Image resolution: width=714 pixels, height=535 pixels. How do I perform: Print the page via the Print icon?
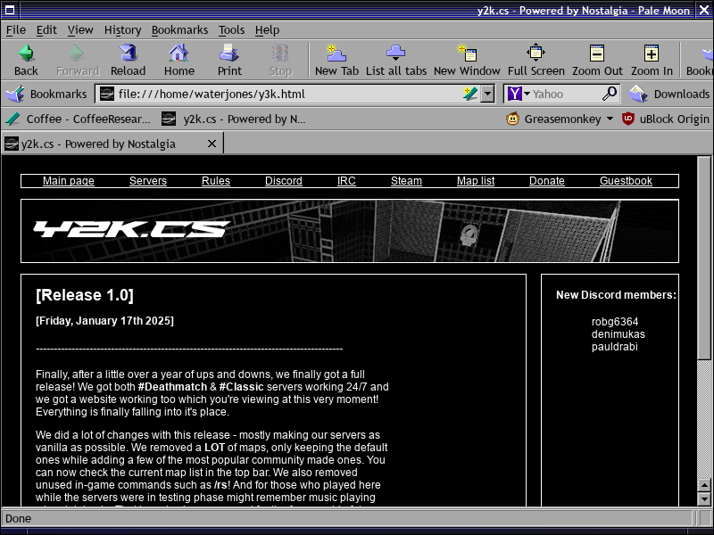[x=229, y=60]
